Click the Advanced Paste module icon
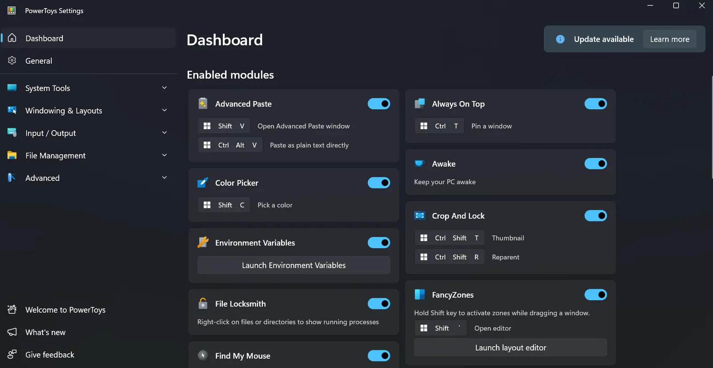Viewport: 713px width, 368px height. click(203, 104)
